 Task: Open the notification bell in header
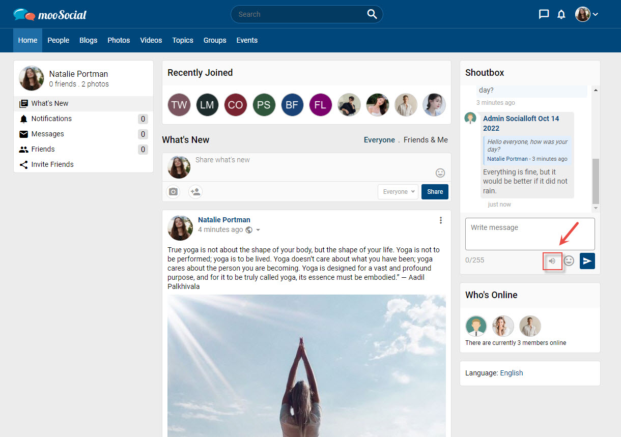[x=561, y=14]
